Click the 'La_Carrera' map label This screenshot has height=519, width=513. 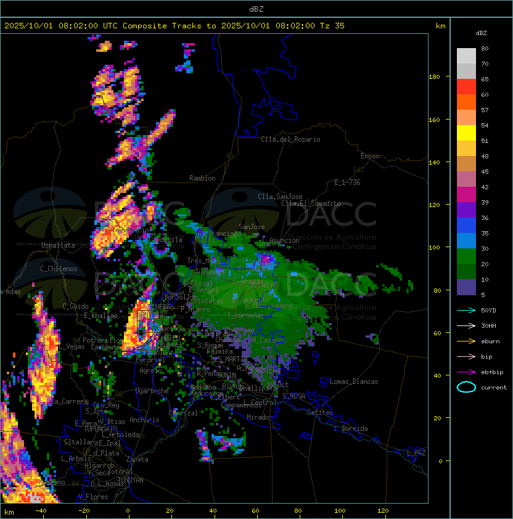[x=70, y=401]
